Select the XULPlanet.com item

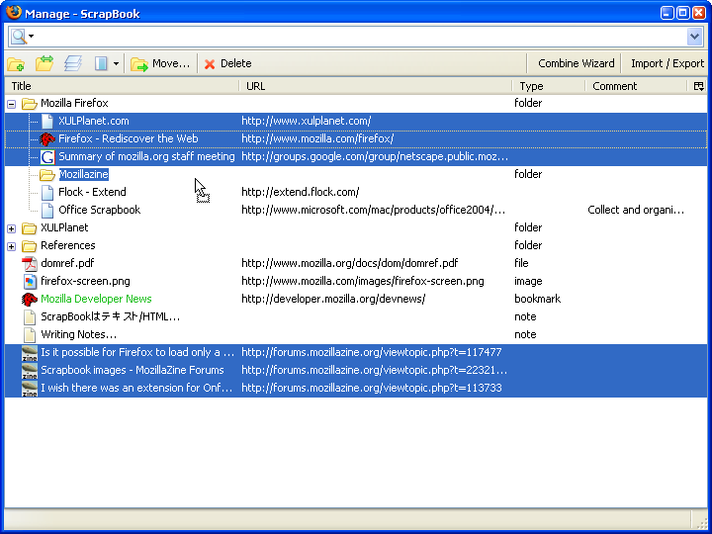[x=94, y=121]
